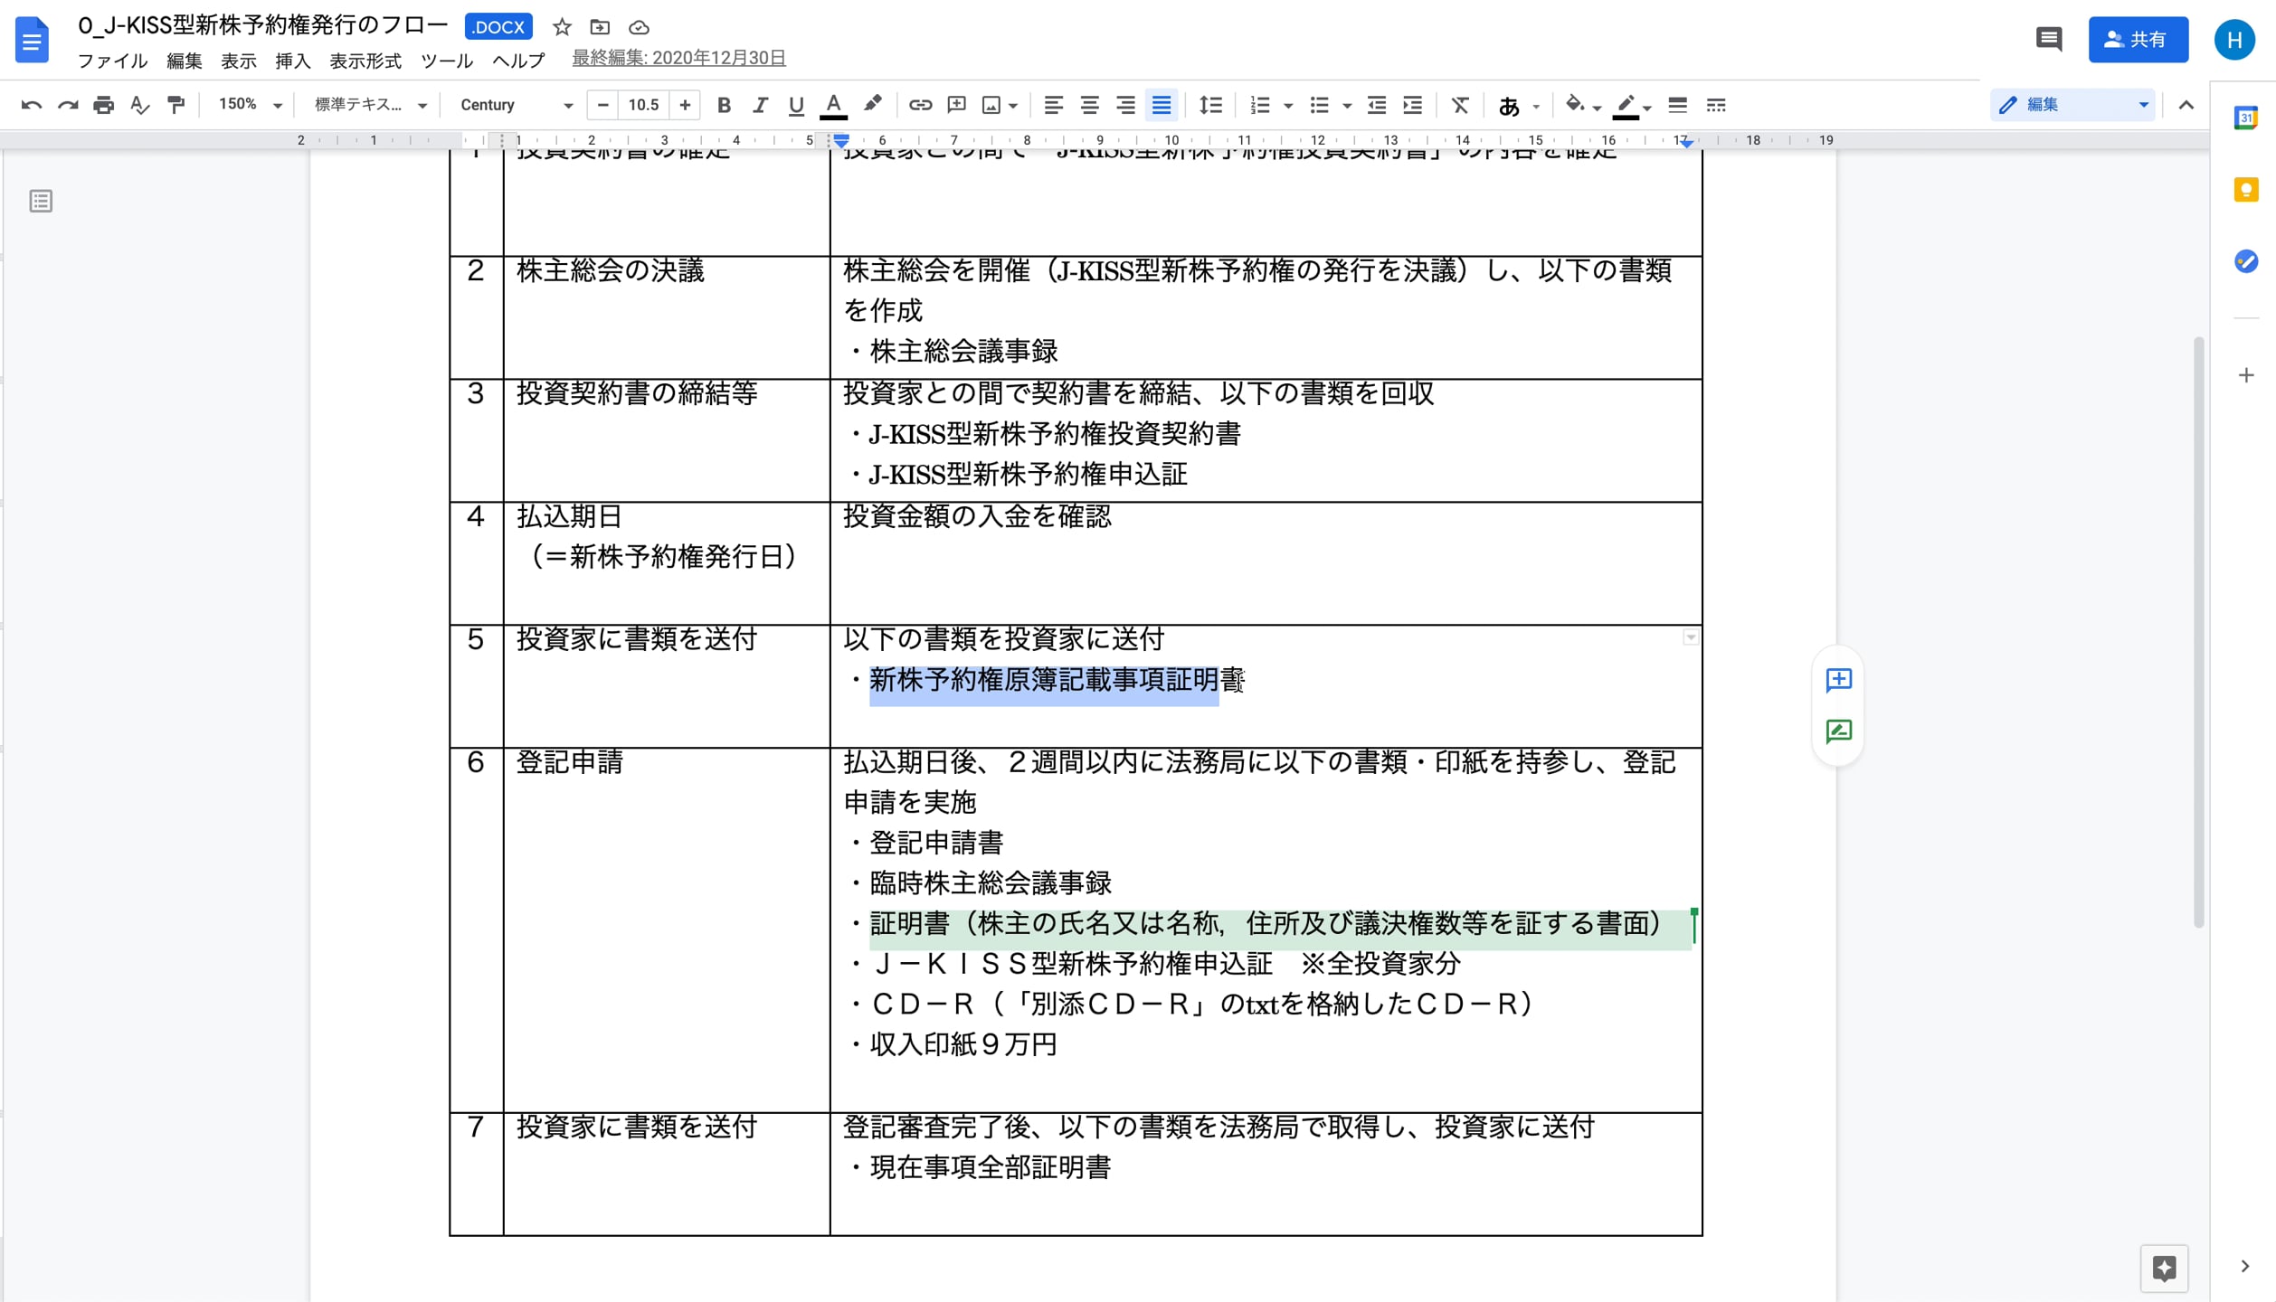This screenshot has height=1302, width=2276.
Task: Open the ツール menu
Action: 446,61
